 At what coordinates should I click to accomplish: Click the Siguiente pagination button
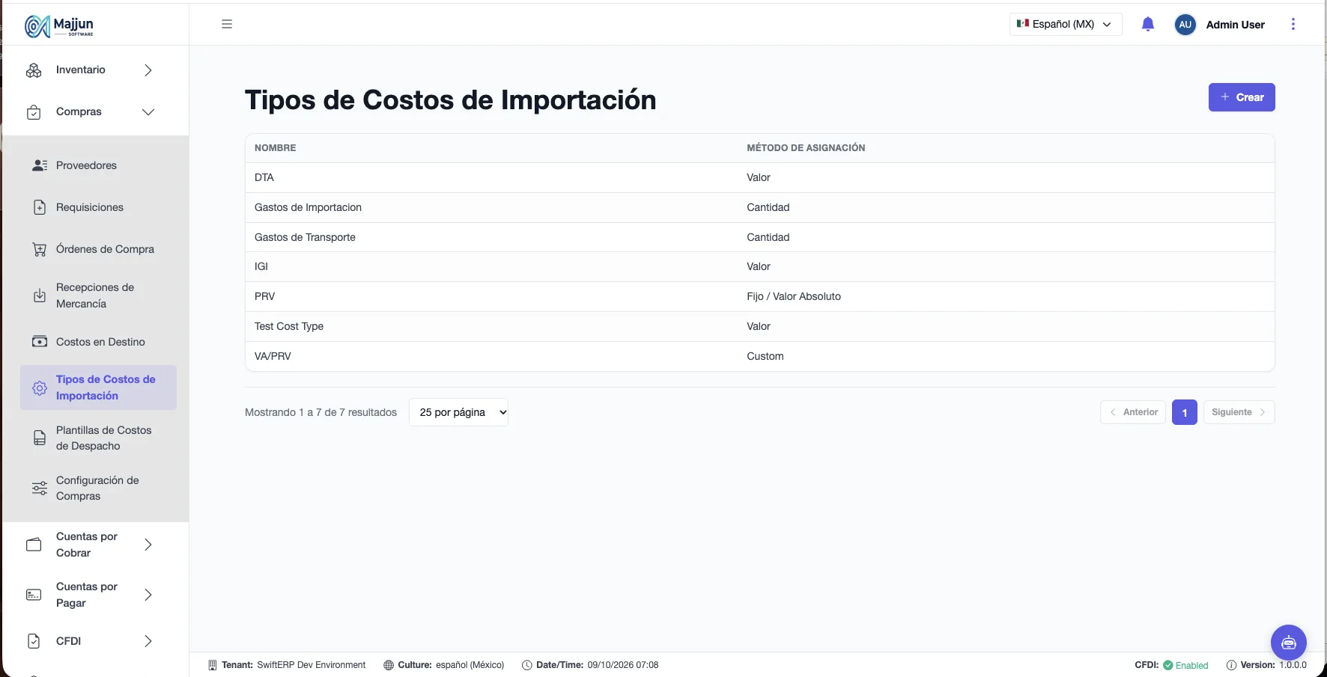tap(1239, 412)
